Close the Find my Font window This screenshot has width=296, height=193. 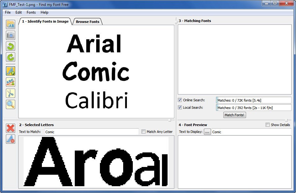coord(286,3)
